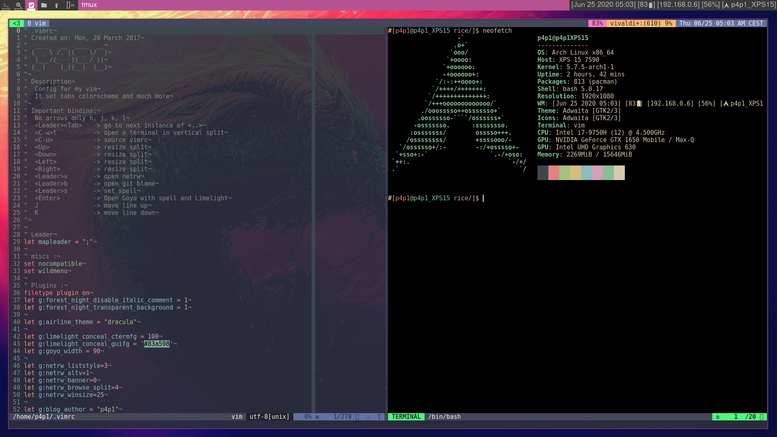Click the tmux 83% battery segment

pos(597,23)
